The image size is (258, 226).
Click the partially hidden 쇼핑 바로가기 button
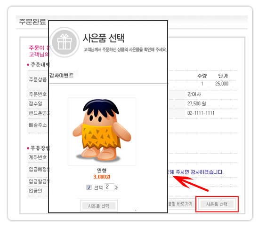tap(181, 204)
